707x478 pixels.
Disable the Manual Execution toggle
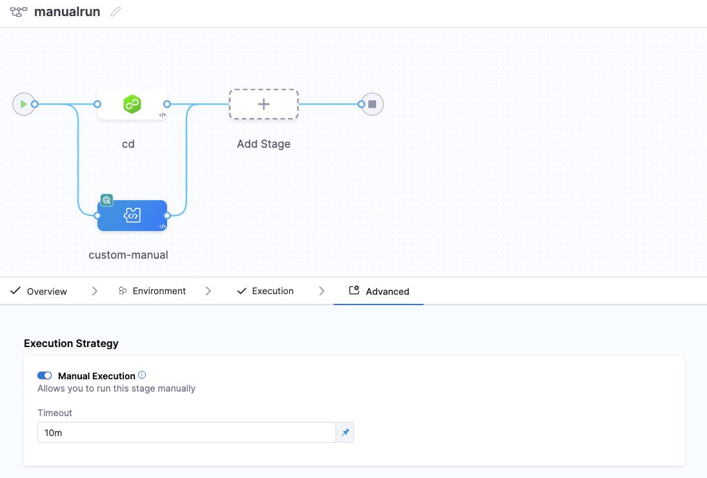click(45, 375)
